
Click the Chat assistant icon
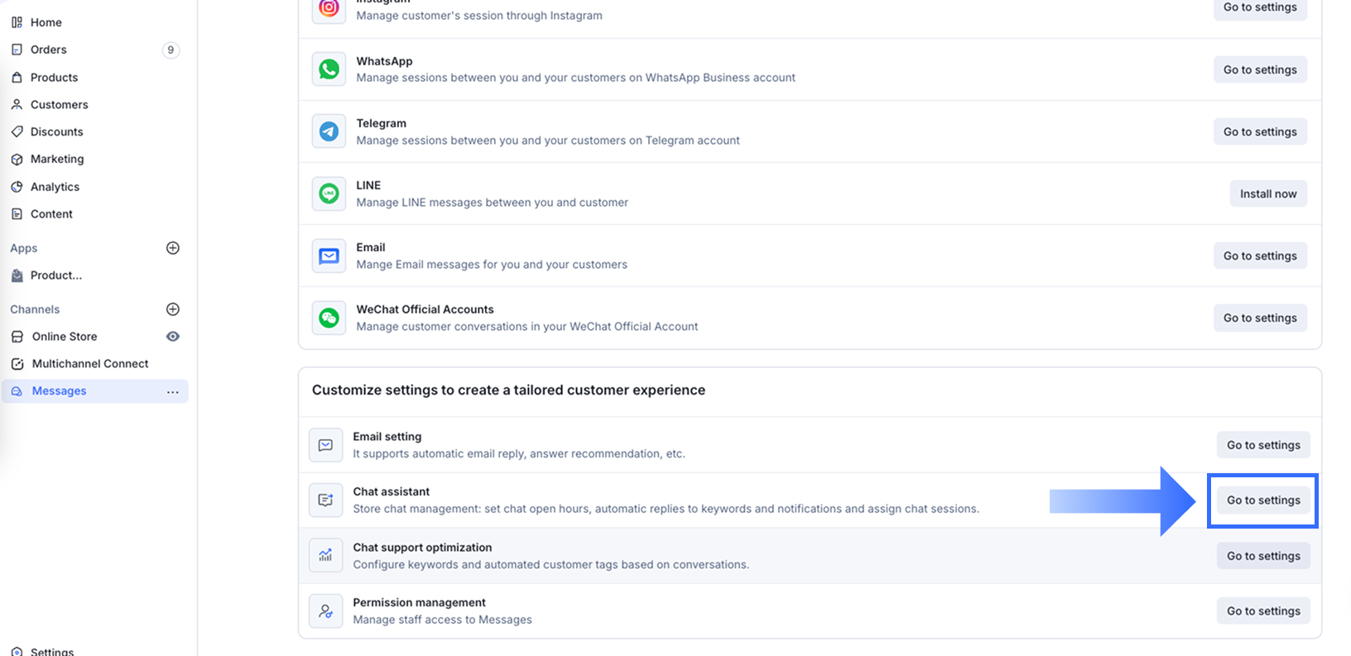point(325,500)
